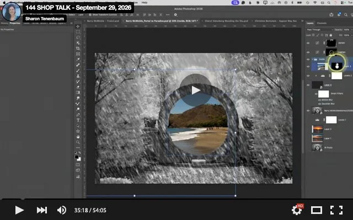This screenshot has width=353, height=220.
Task: Open the Mending the Sky.psd tab
Action: [x=226, y=21]
